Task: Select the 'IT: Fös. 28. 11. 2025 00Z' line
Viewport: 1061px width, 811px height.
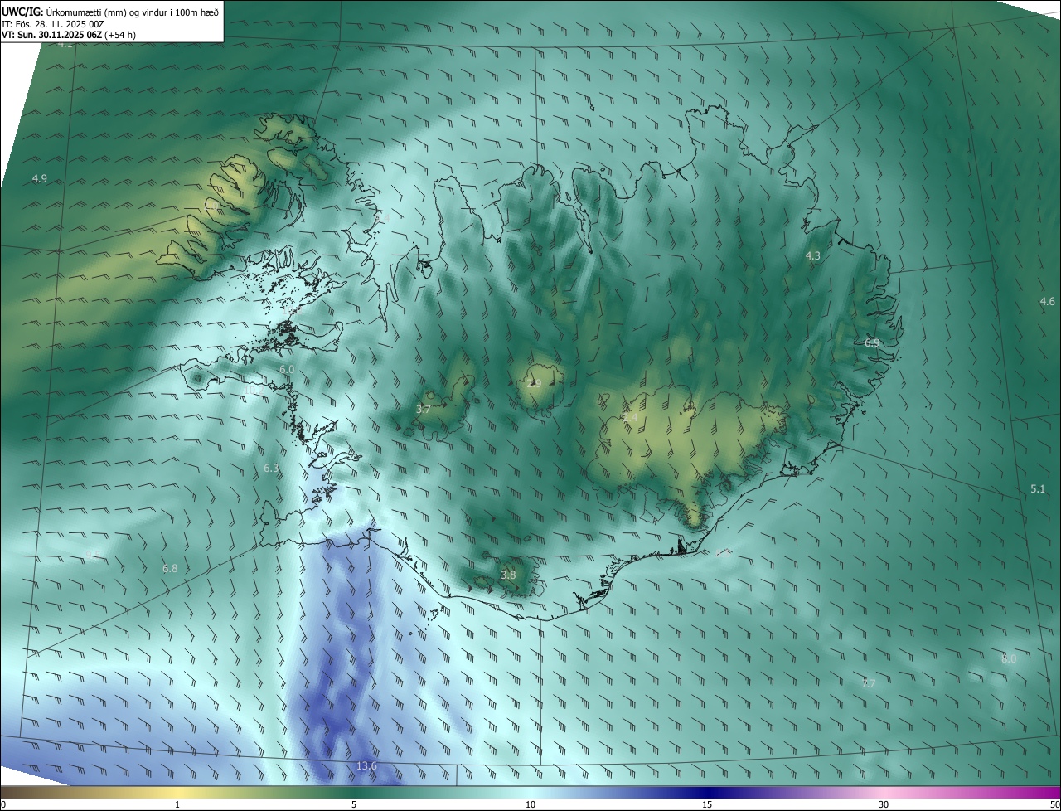Action: (x=52, y=24)
